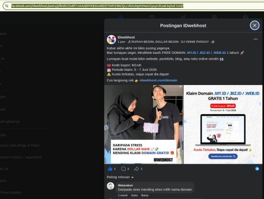264x199 pixels.
Task: Open Casino Slots Bingo & Poker sidebar item
Action: pos(20,146)
